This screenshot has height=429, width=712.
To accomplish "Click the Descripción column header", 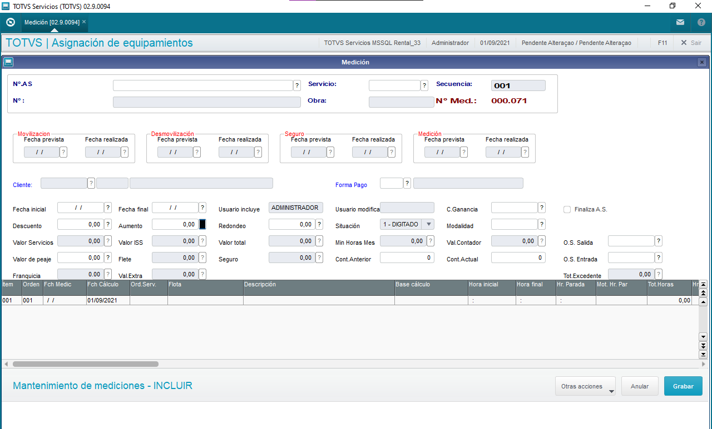I will [319, 287].
